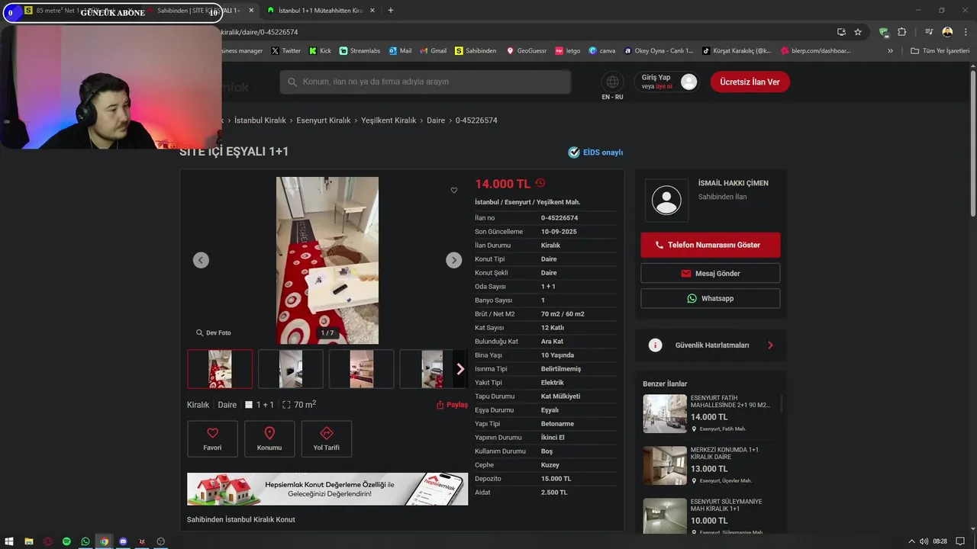Open the Chrome profile avatar
977x549 pixels.
pos(947,32)
